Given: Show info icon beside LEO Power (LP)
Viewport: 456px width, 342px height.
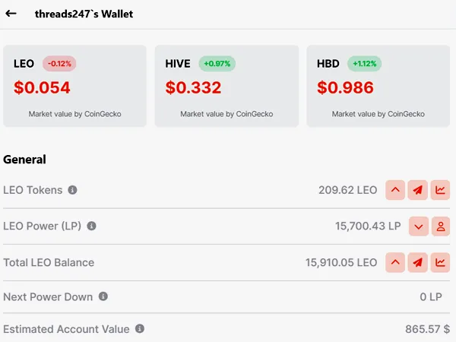Looking at the screenshot, I should (91, 226).
